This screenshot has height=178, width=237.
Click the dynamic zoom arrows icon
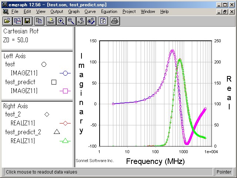coord(91,21)
